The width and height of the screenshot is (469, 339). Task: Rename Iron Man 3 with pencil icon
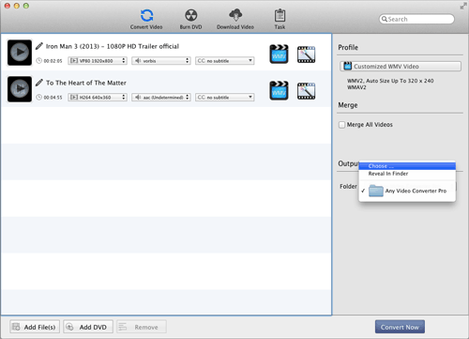[x=39, y=46]
